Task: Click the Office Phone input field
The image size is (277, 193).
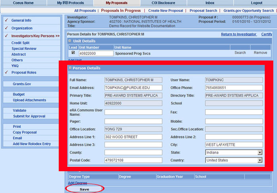Action: coord(234,88)
